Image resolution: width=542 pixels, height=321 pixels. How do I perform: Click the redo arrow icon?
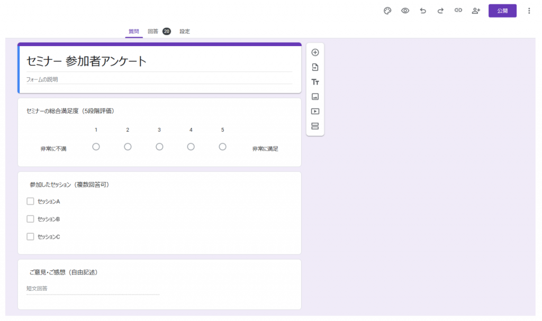(440, 11)
